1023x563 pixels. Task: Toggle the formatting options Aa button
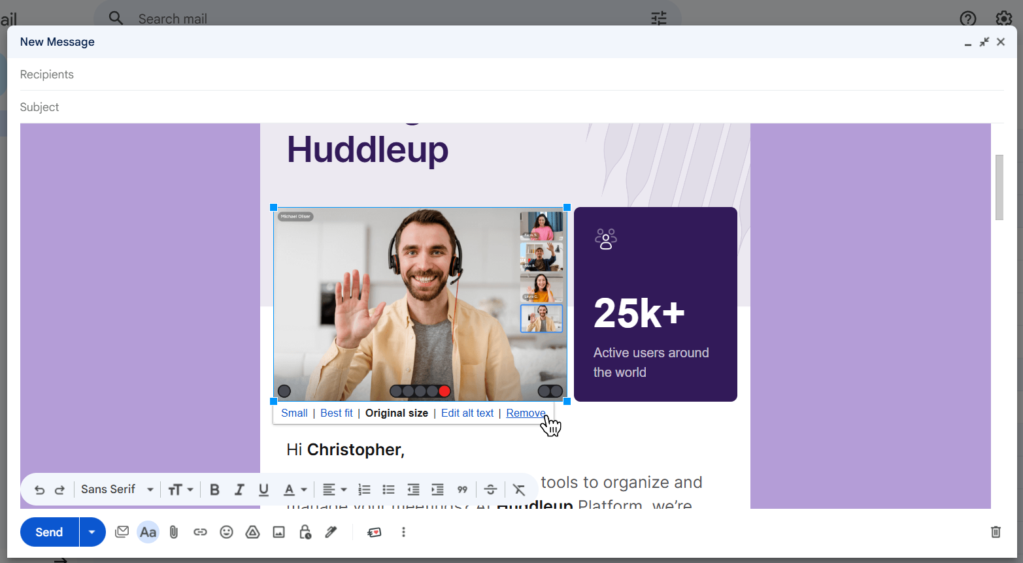tap(148, 532)
